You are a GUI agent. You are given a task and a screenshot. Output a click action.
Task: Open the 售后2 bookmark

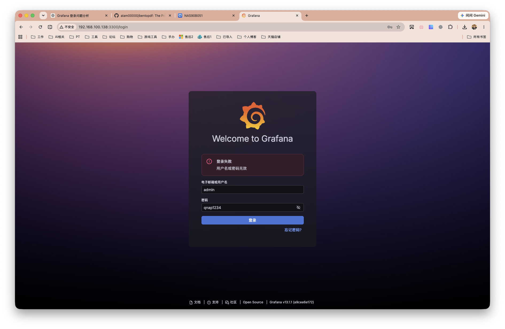click(186, 37)
